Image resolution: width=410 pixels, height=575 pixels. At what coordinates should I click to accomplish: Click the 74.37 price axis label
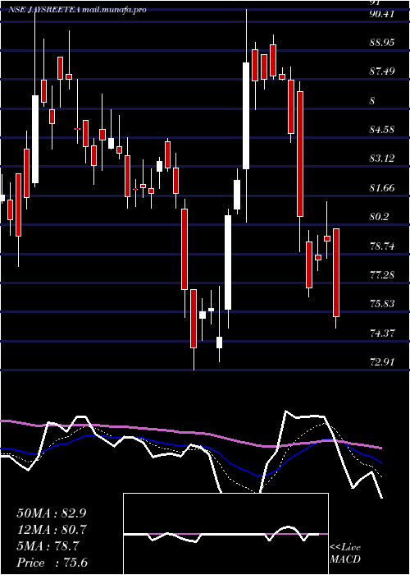[x=382, y=333]
